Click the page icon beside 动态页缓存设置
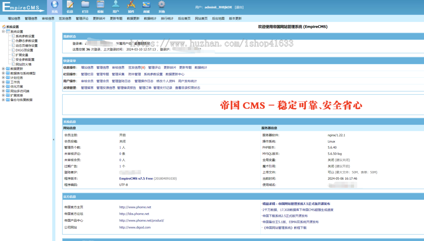 [x=13, y=46]
